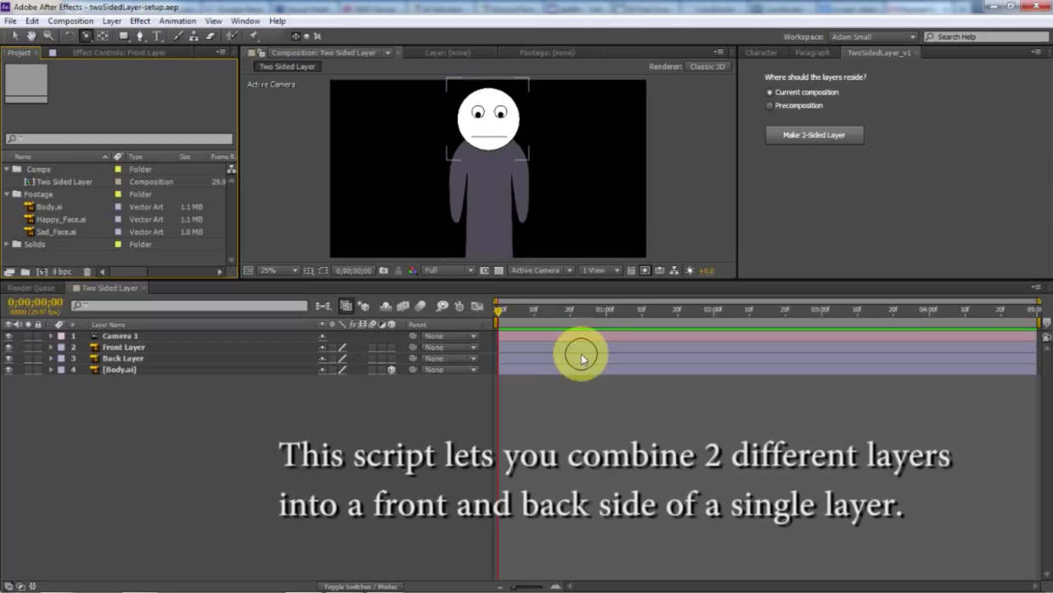The height and width of the screenshot is (593, 1053).
Task: Open the composition mini-flowchart in timeline
Action: pos(324,306)
